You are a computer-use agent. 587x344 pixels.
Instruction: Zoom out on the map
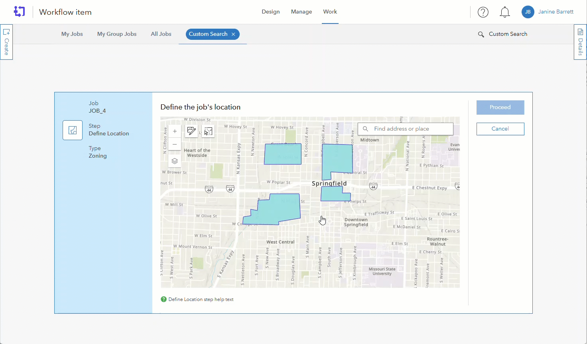coord(175,144)
